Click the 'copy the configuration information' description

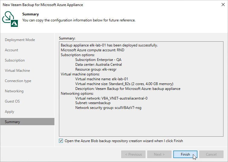(x=79, y=20)
